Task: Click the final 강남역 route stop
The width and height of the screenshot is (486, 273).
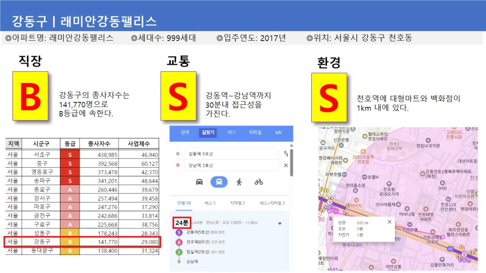Action: tap(193, 261)
